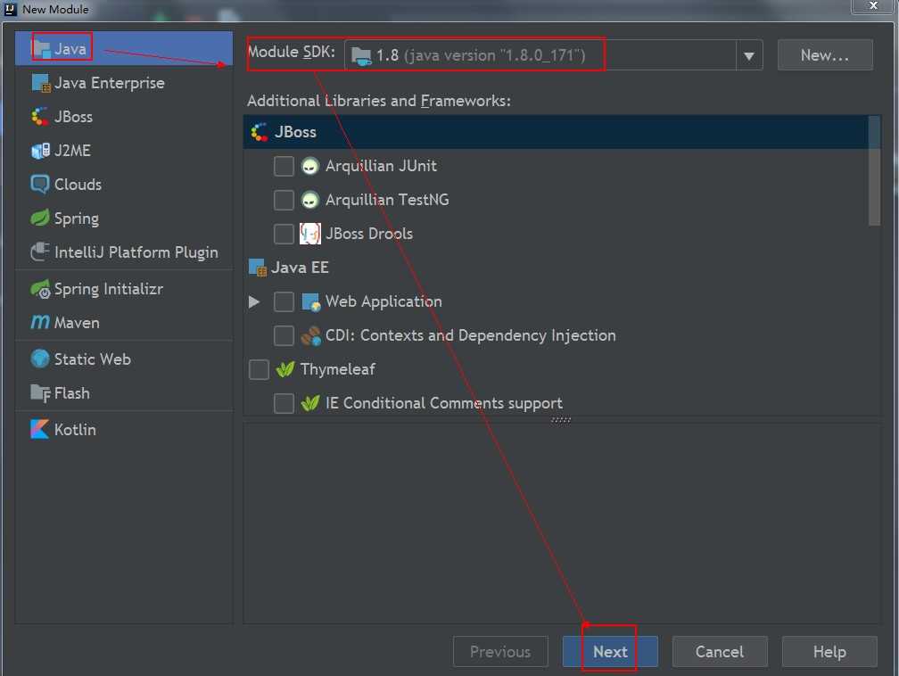Click the Thymeleaf label text

click(x=338, y=369)
